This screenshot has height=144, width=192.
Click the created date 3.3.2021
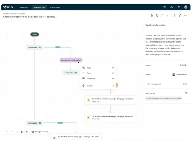(x=184, y=65)
